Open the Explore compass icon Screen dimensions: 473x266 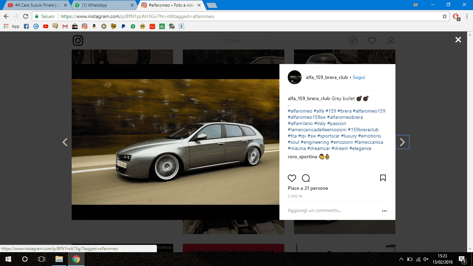[353, 41]
